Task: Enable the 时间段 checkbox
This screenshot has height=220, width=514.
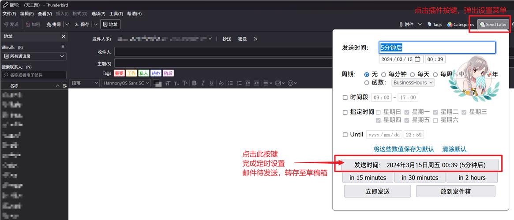Action: (x=345, y=98)
